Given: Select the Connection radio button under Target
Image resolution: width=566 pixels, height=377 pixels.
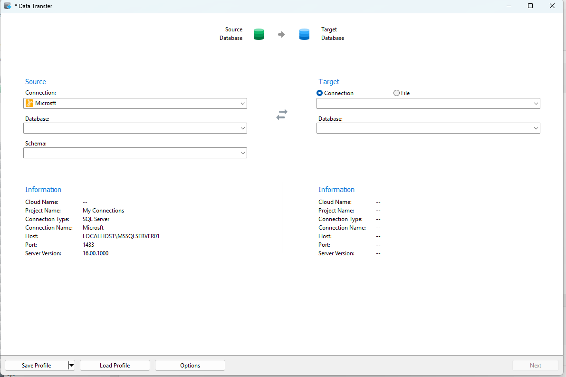Looking at the screenshot, I should (319, 93).
